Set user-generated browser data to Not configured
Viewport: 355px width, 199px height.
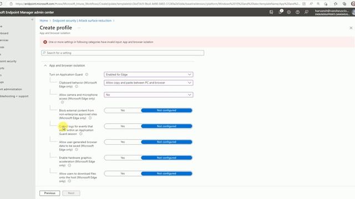click(x=166, y=142)
